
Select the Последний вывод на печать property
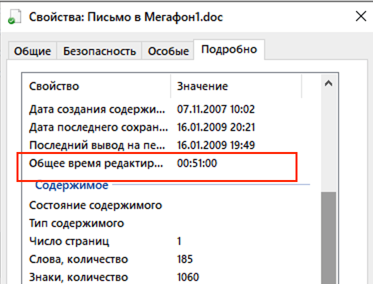[96, 145]
